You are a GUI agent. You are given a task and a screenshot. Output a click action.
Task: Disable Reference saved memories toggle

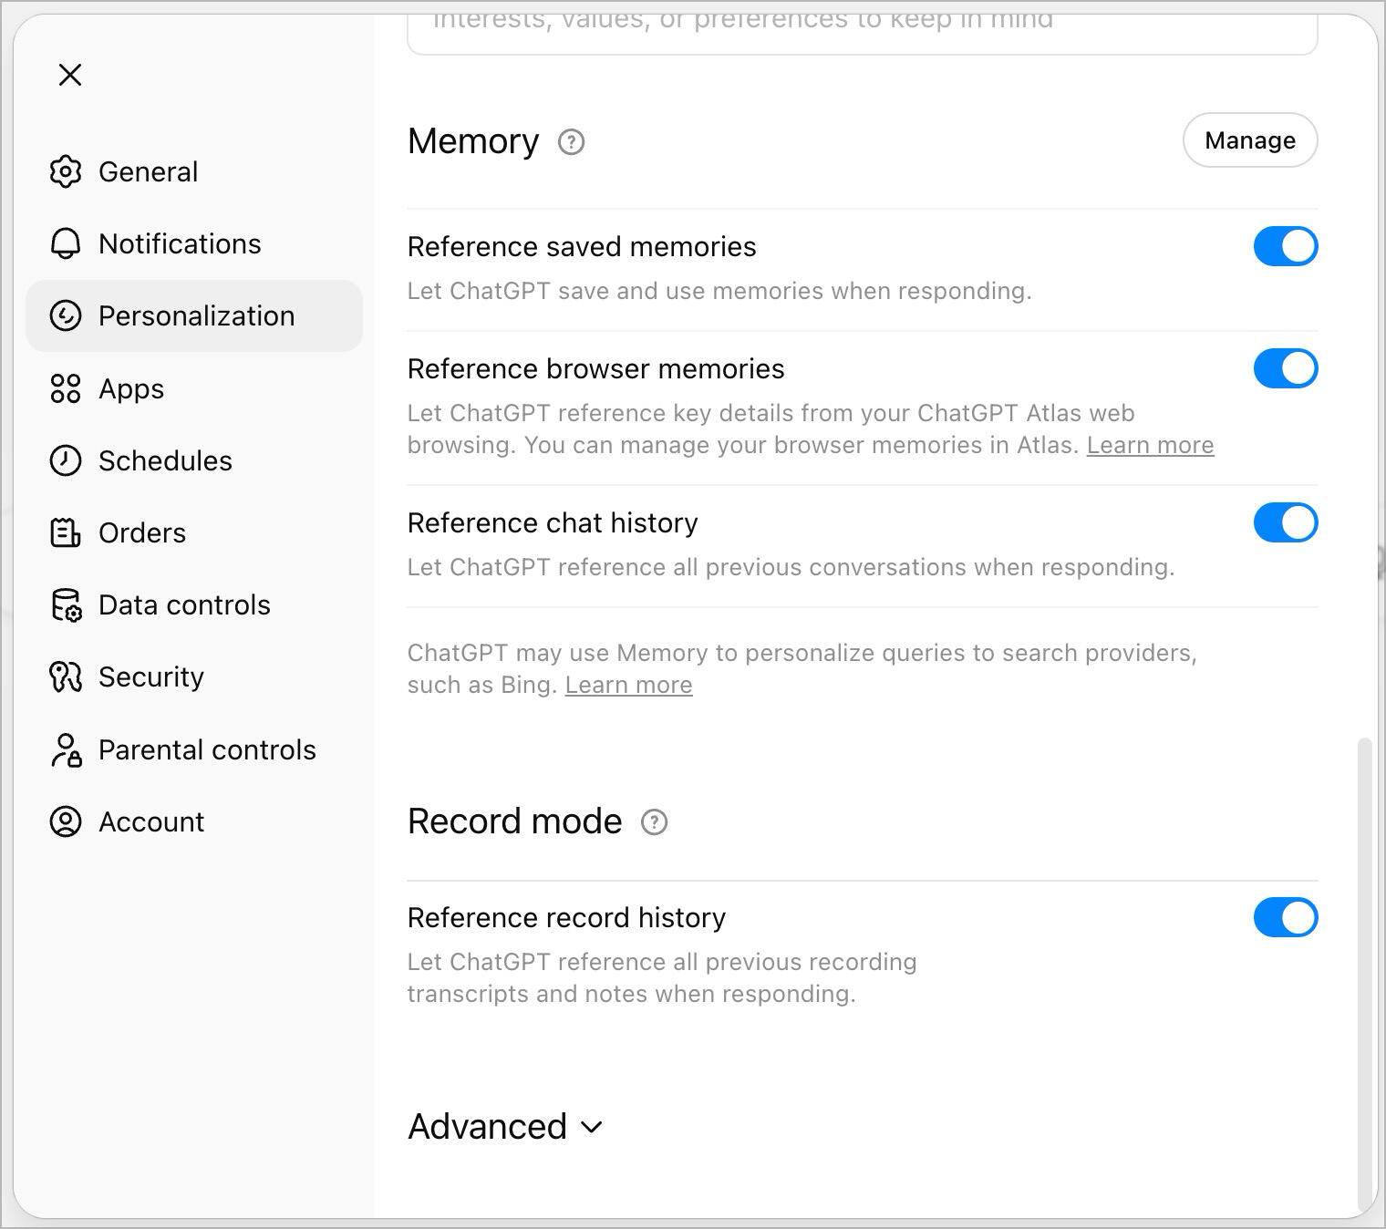tap(1285, 246)
